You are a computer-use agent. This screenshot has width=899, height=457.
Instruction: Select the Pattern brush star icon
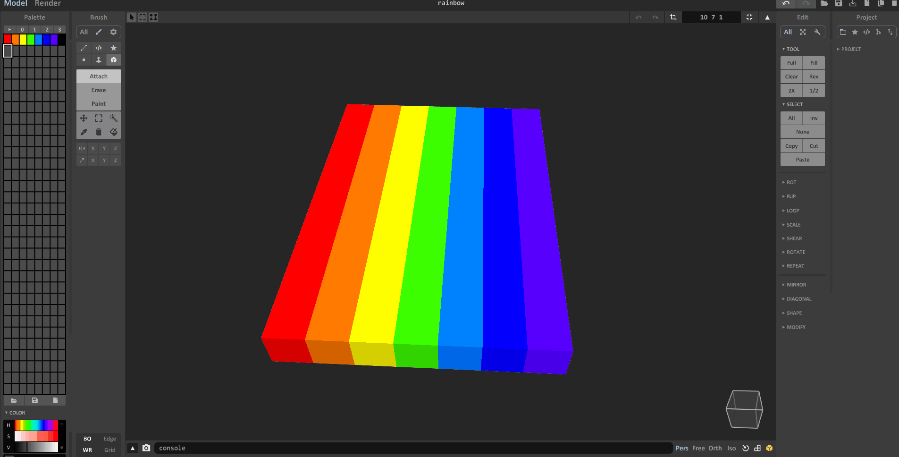pyautogui.click(x=113, y=48)
